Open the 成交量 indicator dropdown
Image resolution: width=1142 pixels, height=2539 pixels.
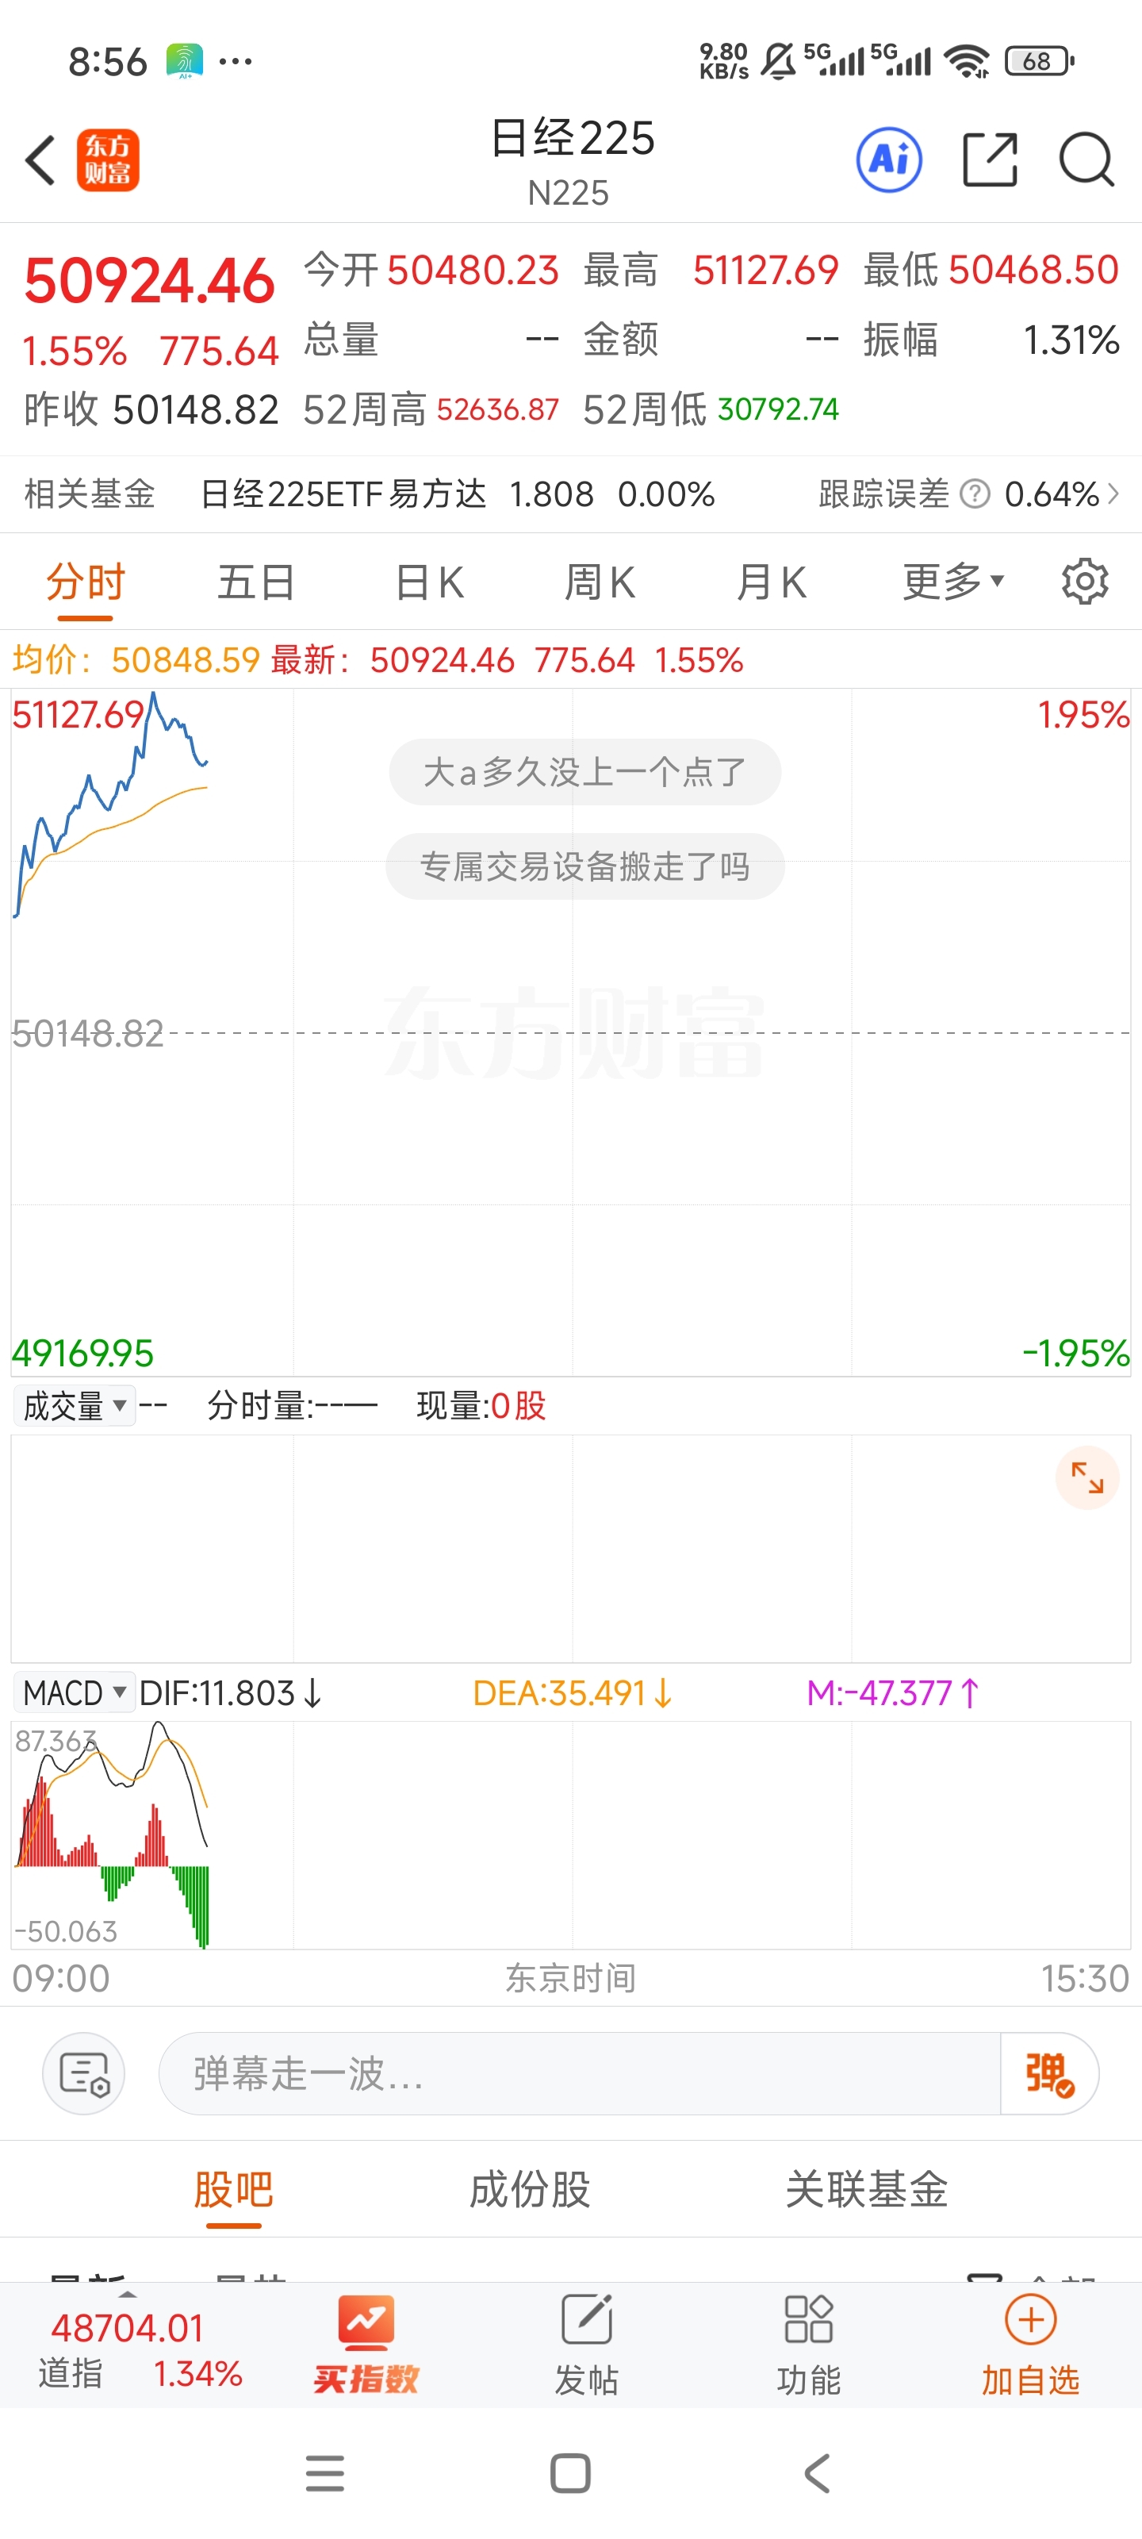74,1405
